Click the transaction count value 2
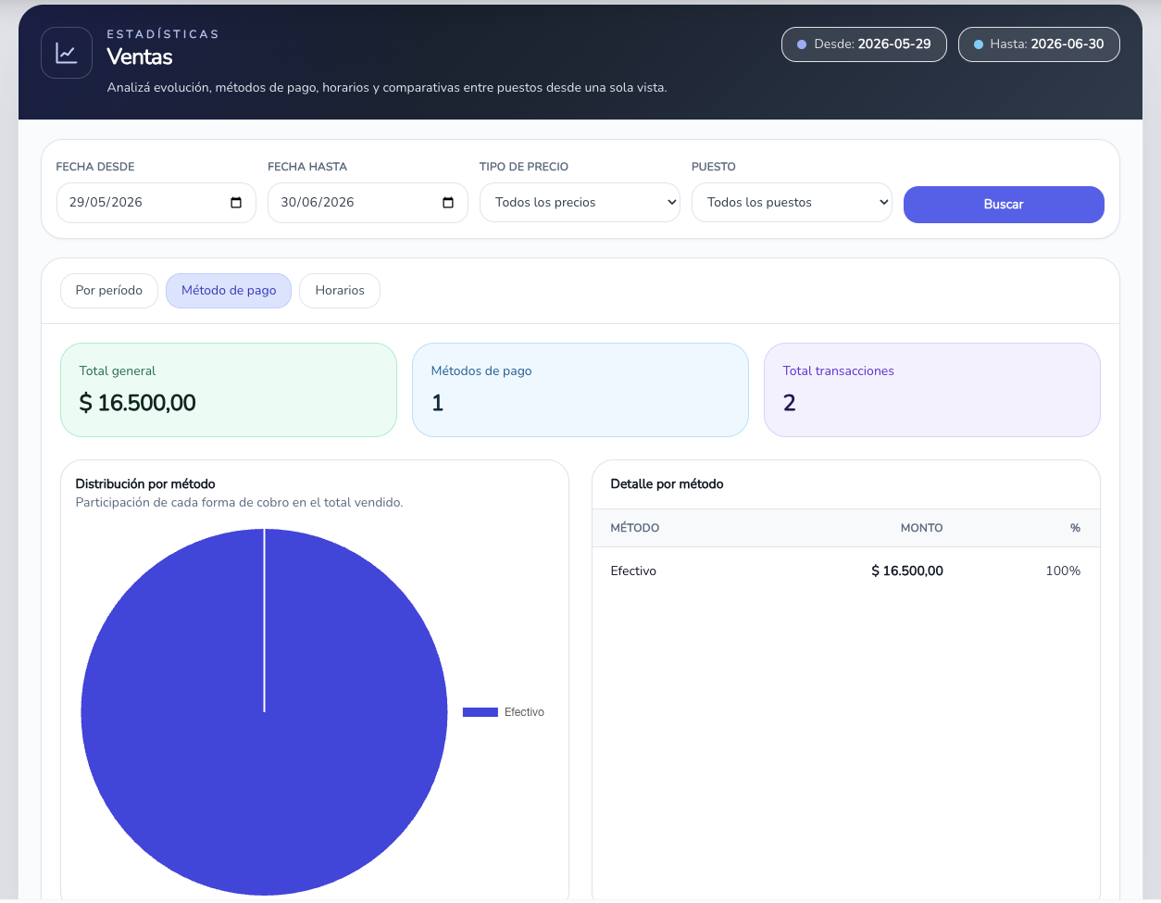The image size is (1161, 903). click(789, 403)
